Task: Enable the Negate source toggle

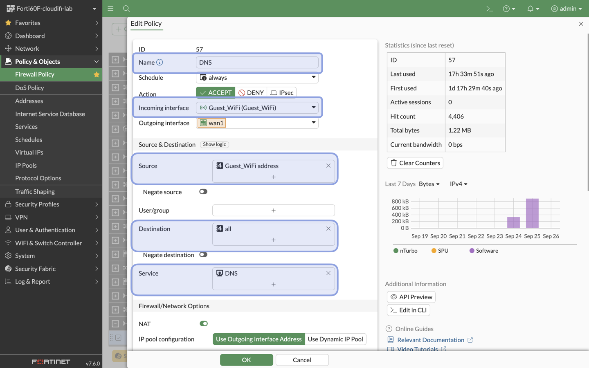Action: (x=203, y=192)
